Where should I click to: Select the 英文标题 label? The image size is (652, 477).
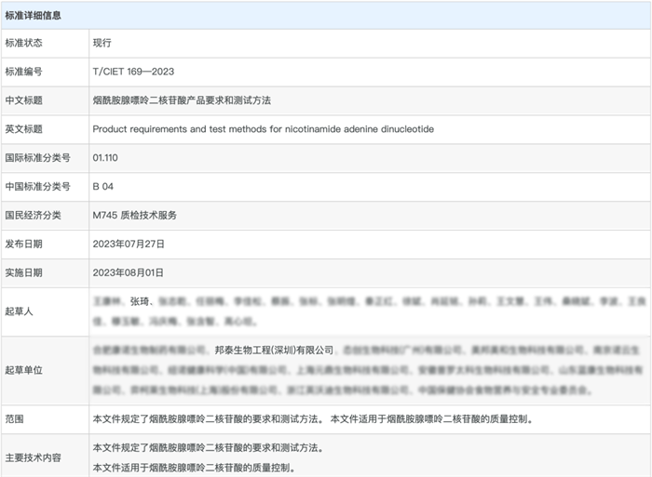pyautogui.click(x=23, y=129)
